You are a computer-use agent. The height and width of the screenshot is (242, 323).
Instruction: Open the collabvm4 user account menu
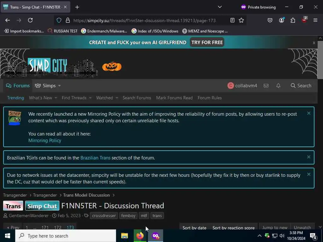(x=242, y=86)
